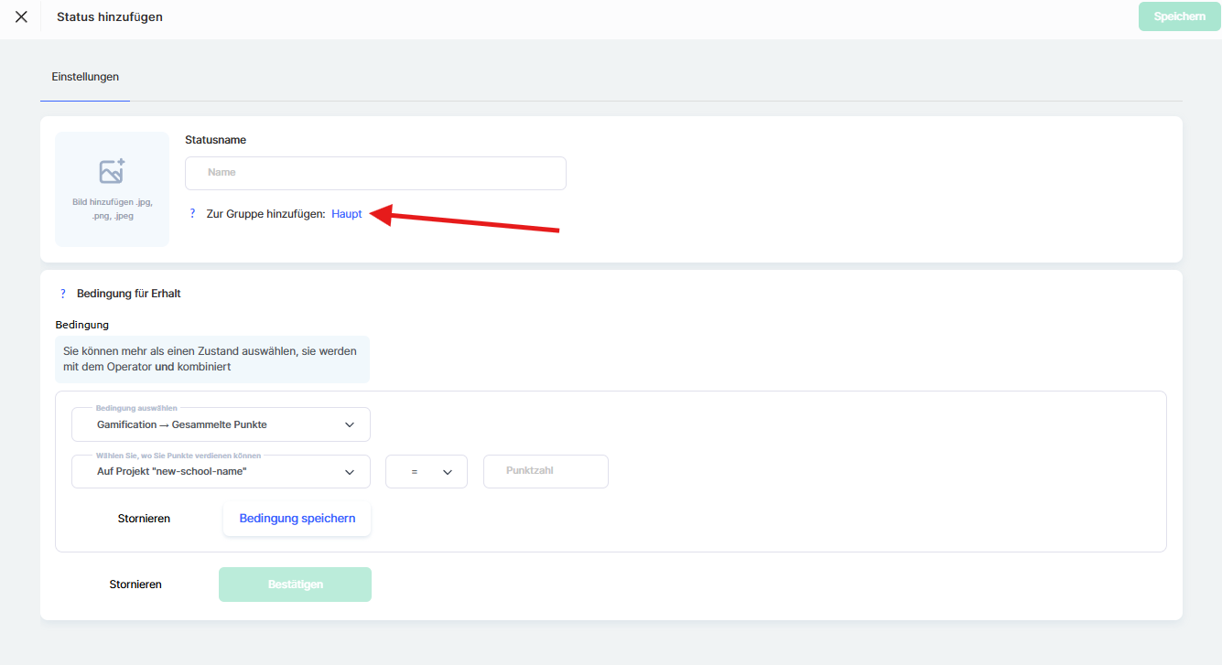Expand the 'Bedingung auswählen' dropdown chevron
Image resolution: width=1222 pixels, height=665 pixels.
click(349, 424)
